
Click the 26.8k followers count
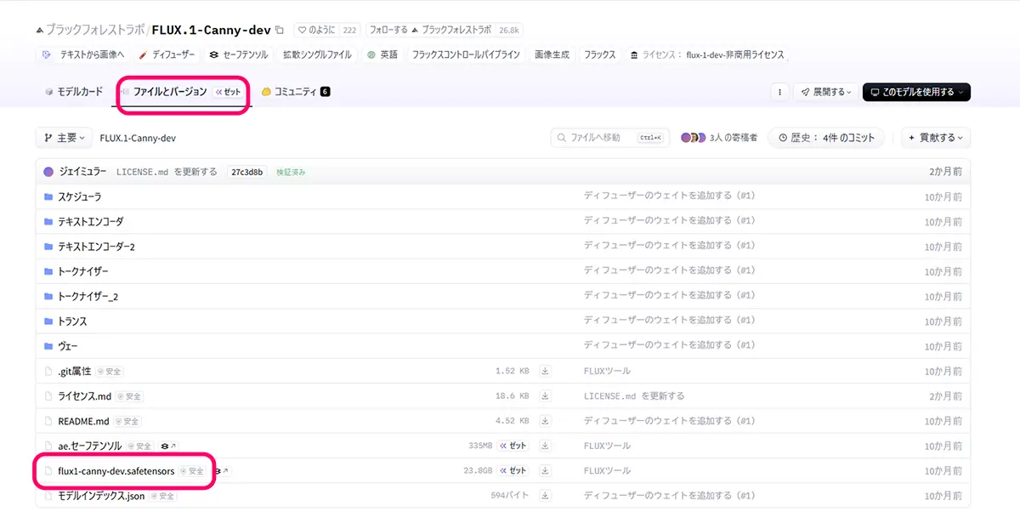[509, 30]
